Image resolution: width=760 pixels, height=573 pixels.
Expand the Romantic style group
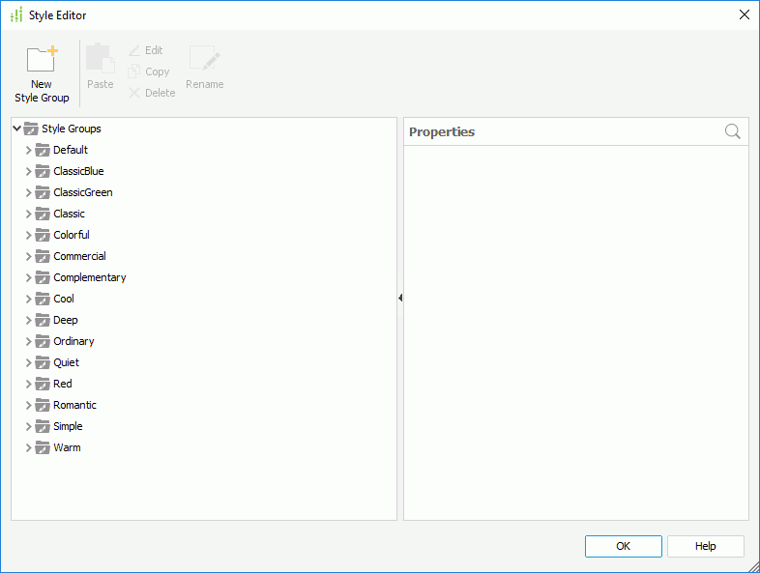[x=29, y=405]
